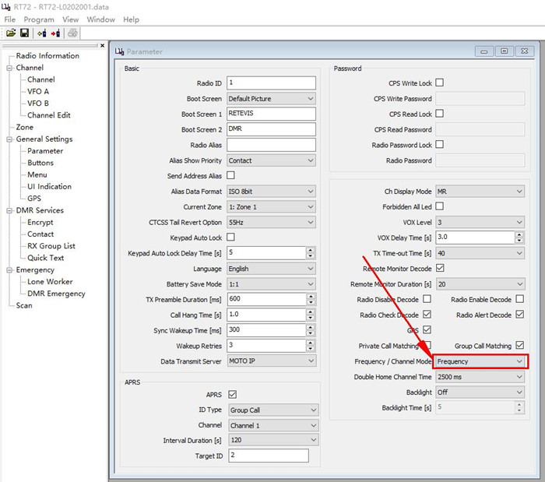Enable the Keypad Auto Lock checkbox
The image size is (545, 482).
tap(231, 237)
